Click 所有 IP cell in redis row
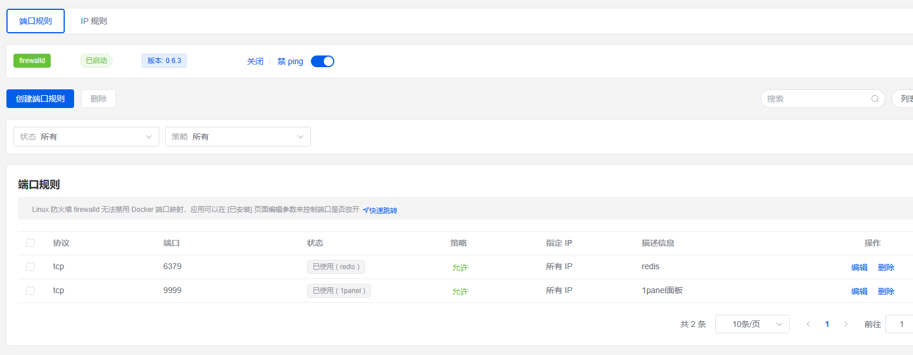Image resolution: width=913 pixels, height=355 pixels. click(x=559, y=266)
